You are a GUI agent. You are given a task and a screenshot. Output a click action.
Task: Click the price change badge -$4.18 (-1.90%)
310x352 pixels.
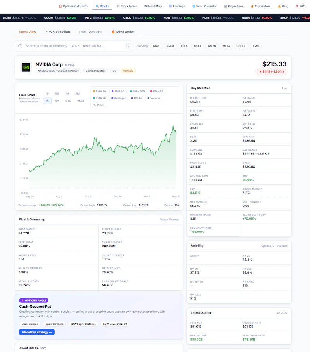[x=272, y=72]
